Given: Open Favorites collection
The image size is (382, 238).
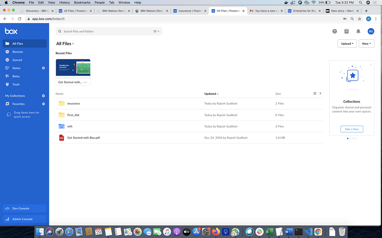Looking at the screenshot, I should [x=18, y=104].
